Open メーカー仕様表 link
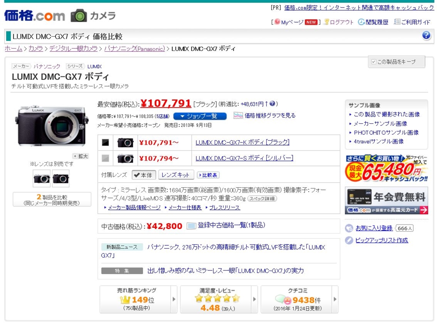Viewport: 437px width, 323px height. click(x=185, y=208)
